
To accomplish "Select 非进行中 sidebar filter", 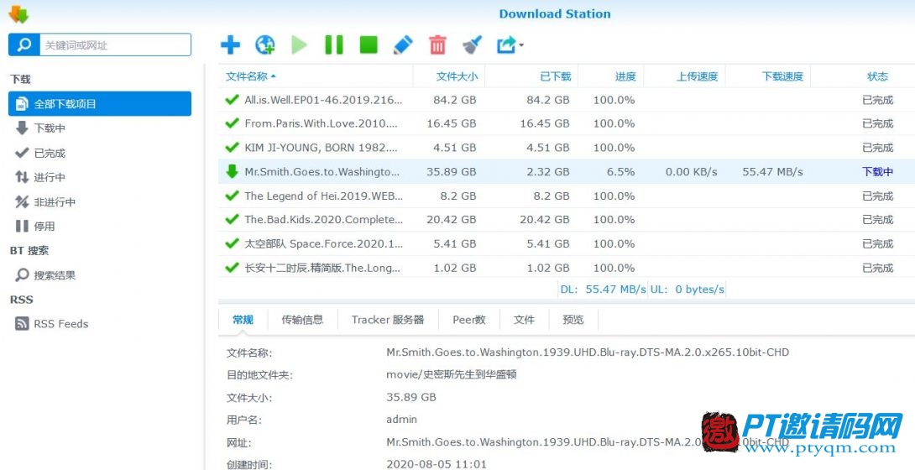I will [x=100, y=201].
